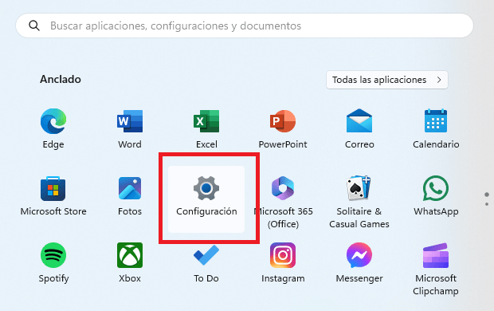Open the Edge browser app
The height and width of the screenshot is (311, 494).
tap(53, 121)
